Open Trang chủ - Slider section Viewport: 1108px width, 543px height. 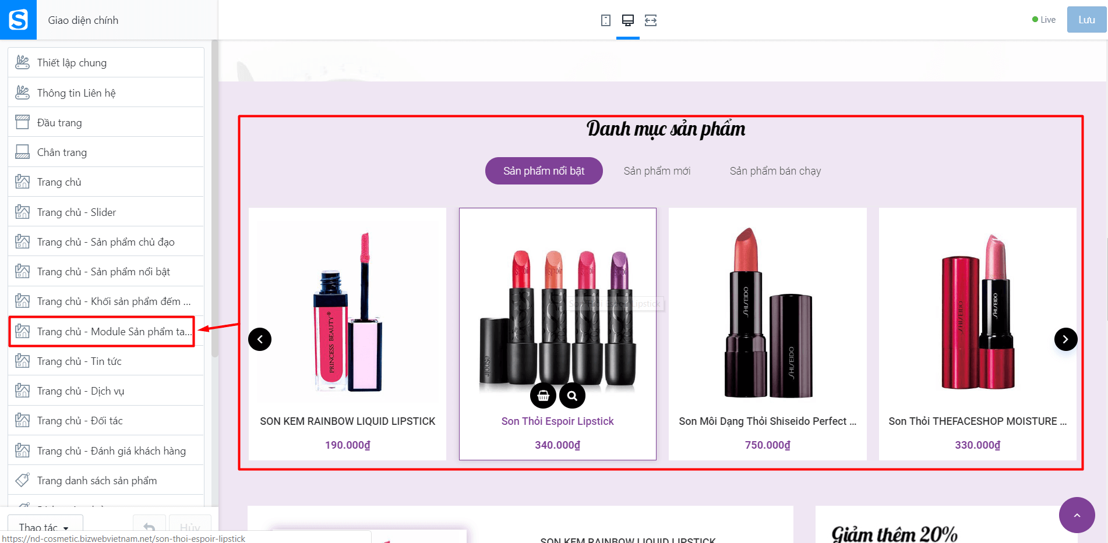[106, 212]
